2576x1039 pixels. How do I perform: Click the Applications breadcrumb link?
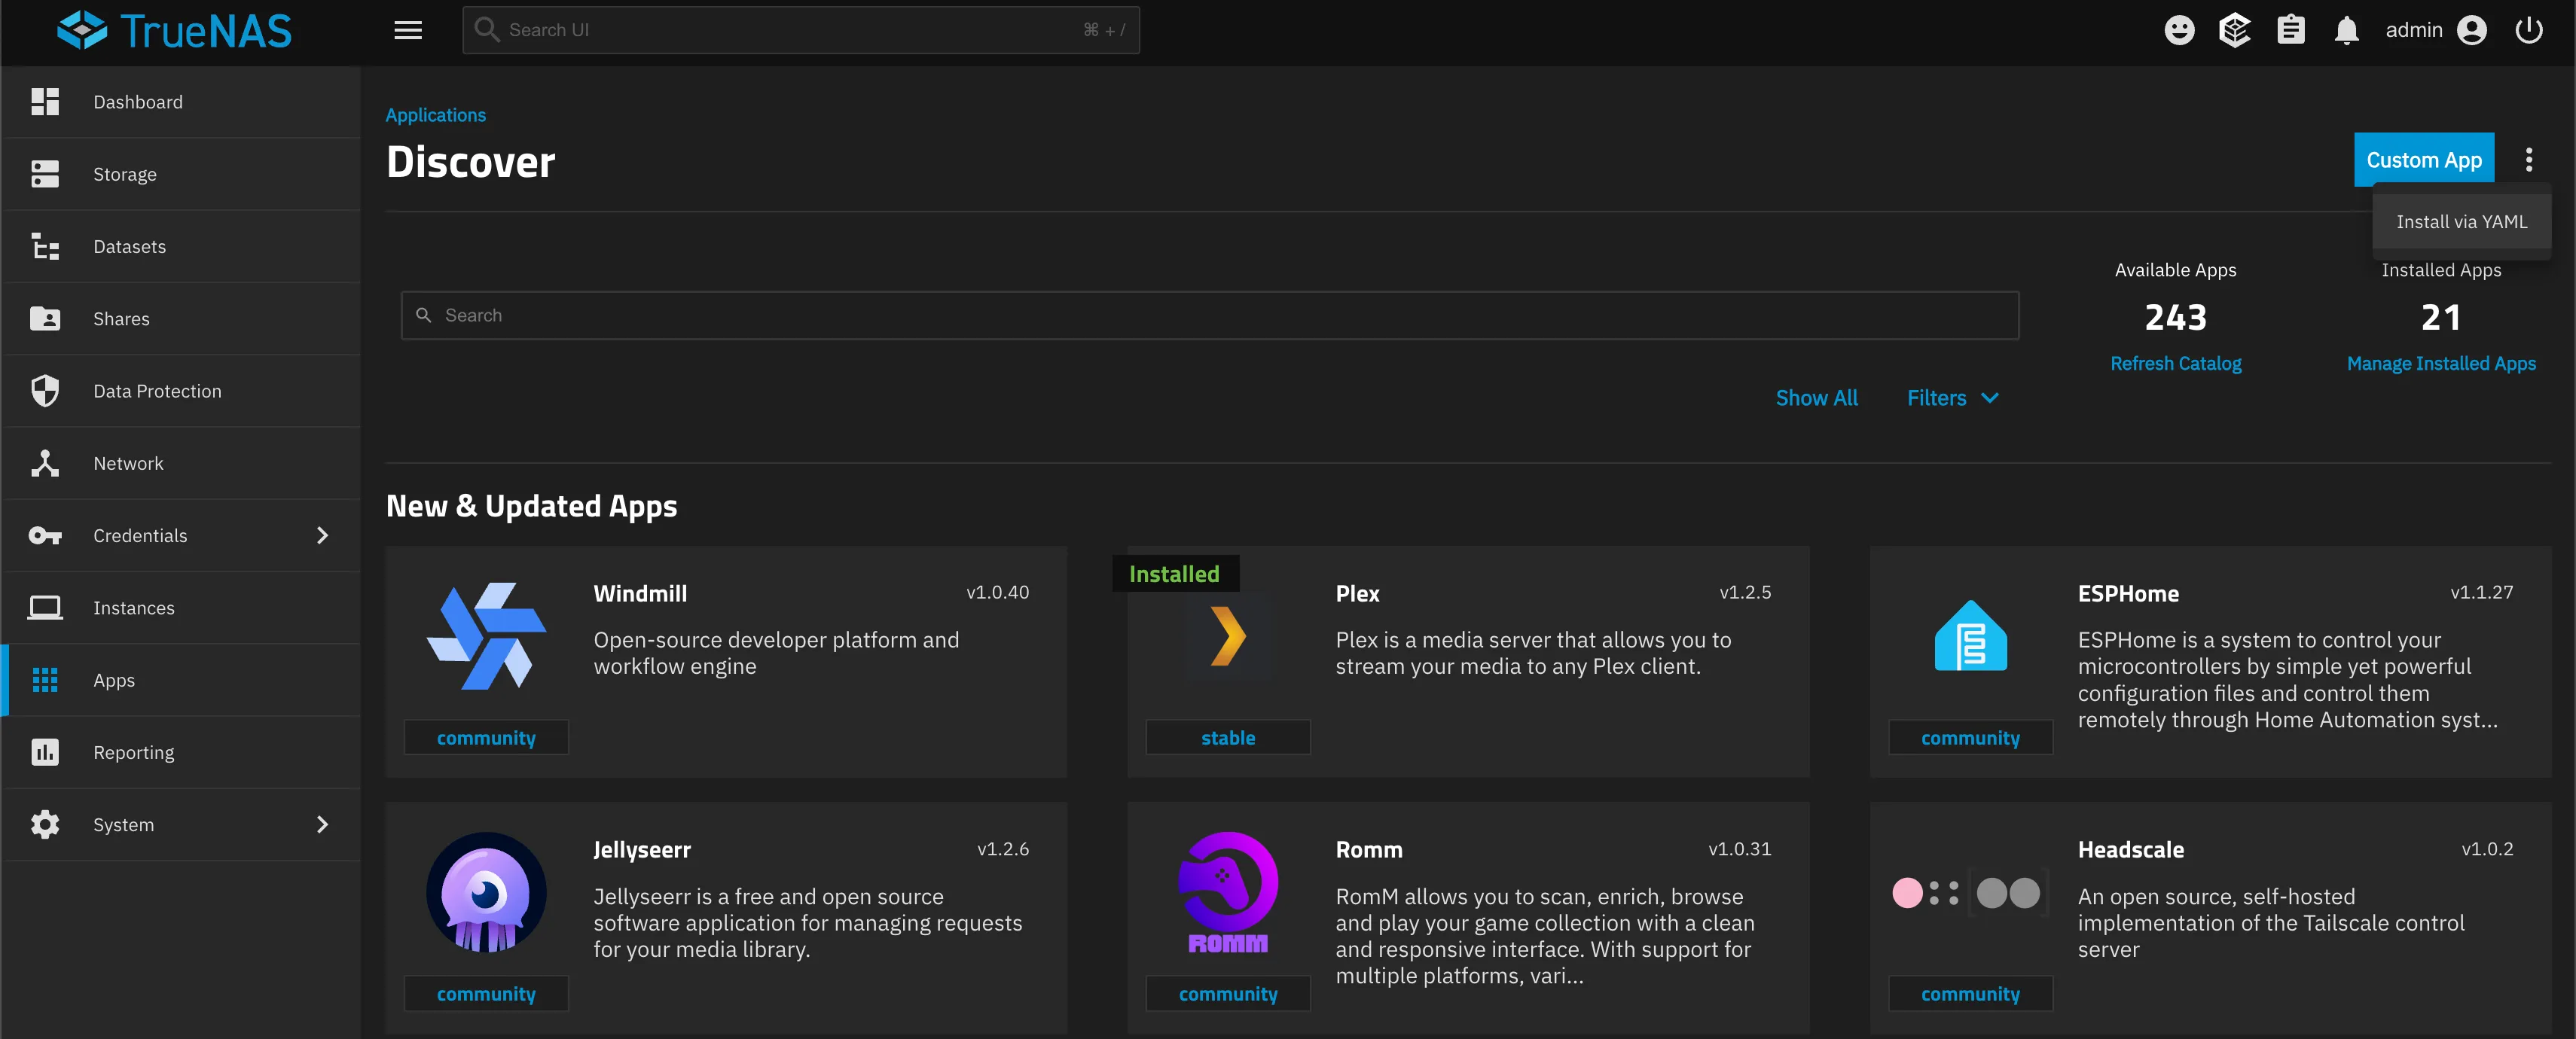[x=436, y=115]
